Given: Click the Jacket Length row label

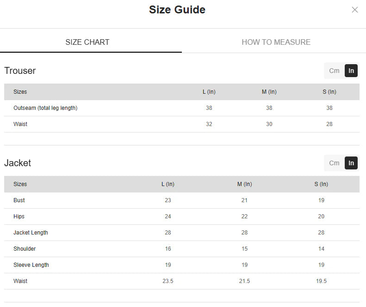Looking at the screenshot, I should click(31, 233).
